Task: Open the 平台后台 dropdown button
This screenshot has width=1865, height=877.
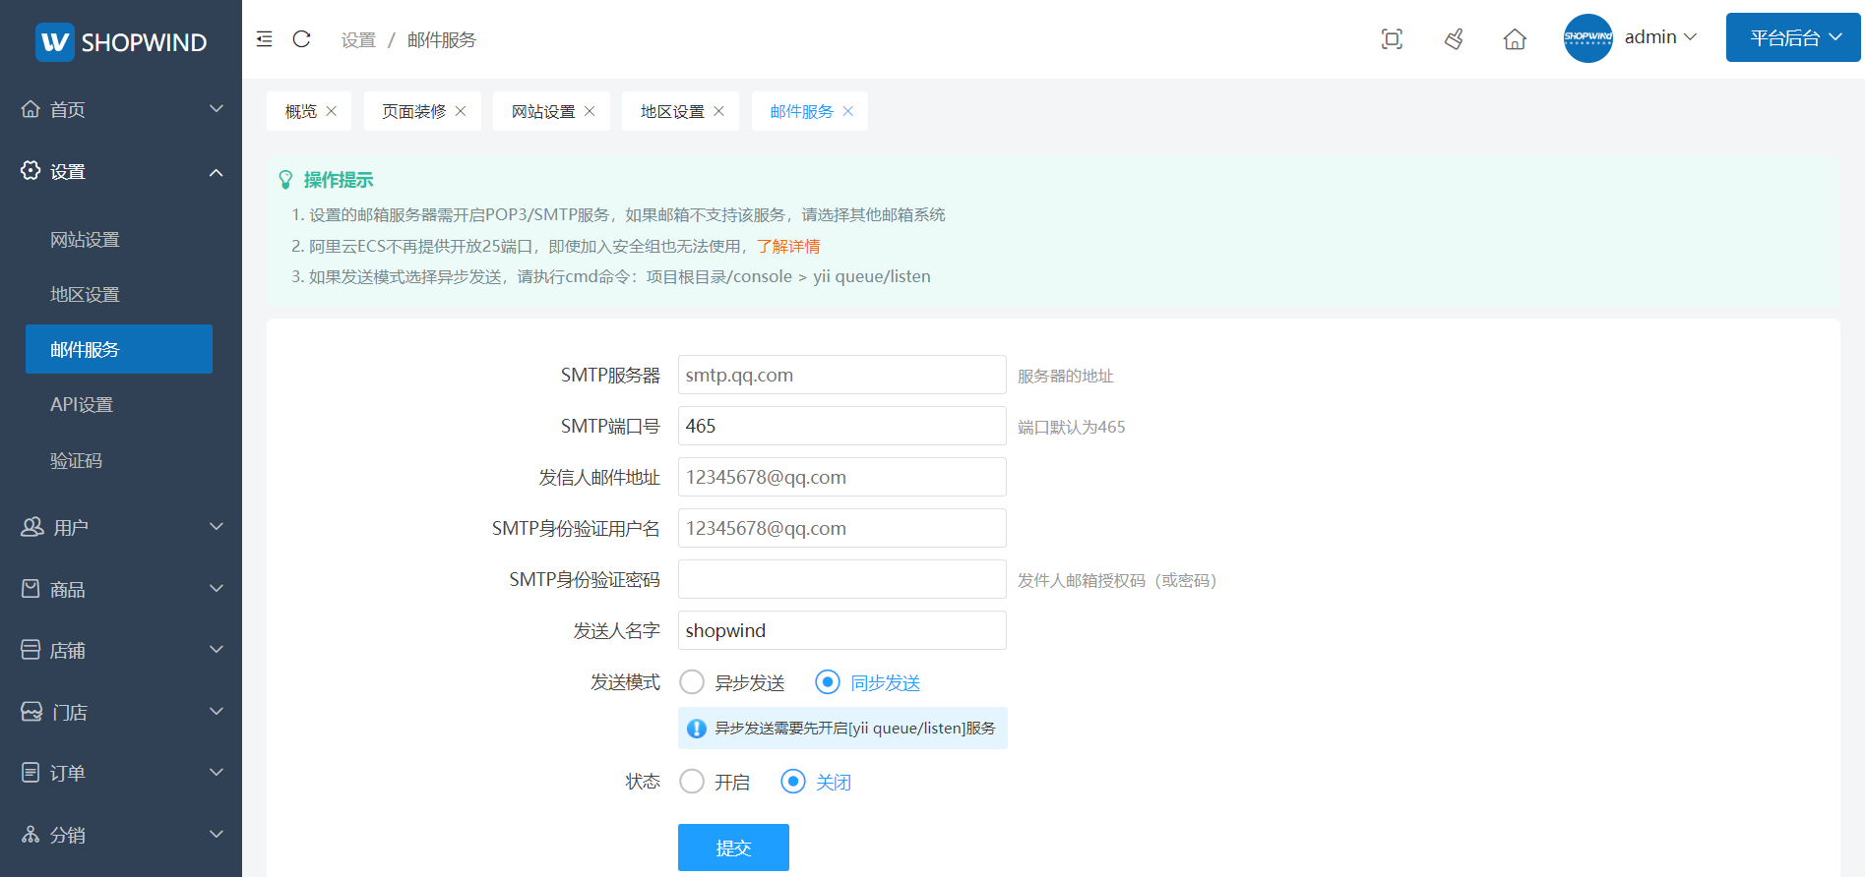Action: point(1792,37)
